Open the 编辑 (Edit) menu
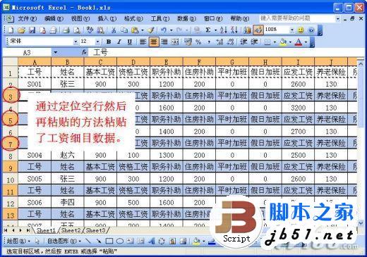Viewport: 367px width, 257px height. click(x=54, y=18)
